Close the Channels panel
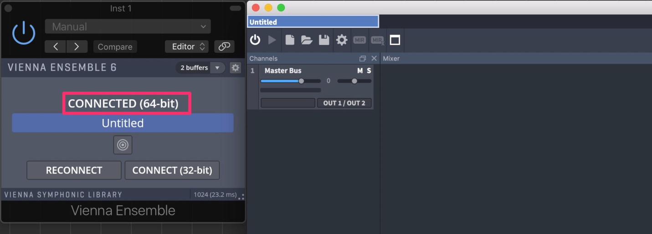 click(374, 58)
